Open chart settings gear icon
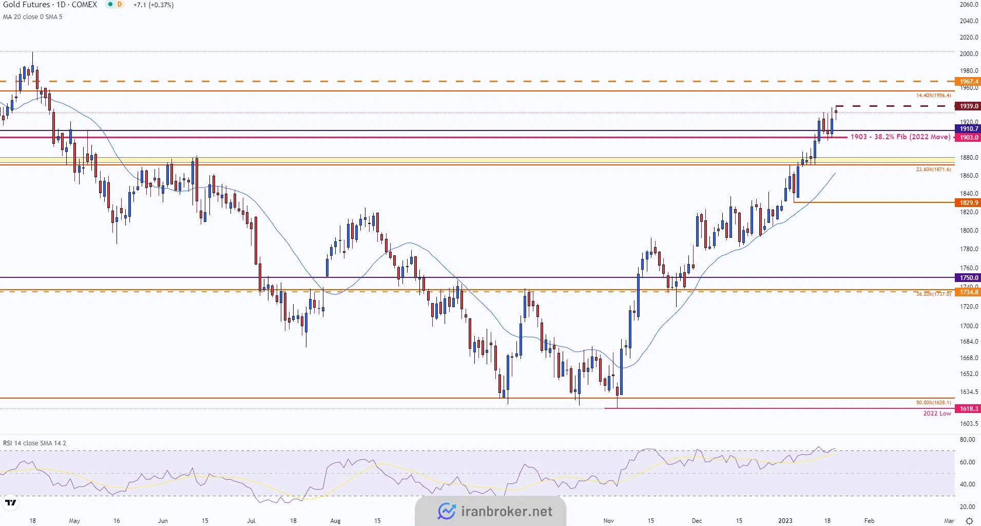981x526 pixels. click(969, 521)
